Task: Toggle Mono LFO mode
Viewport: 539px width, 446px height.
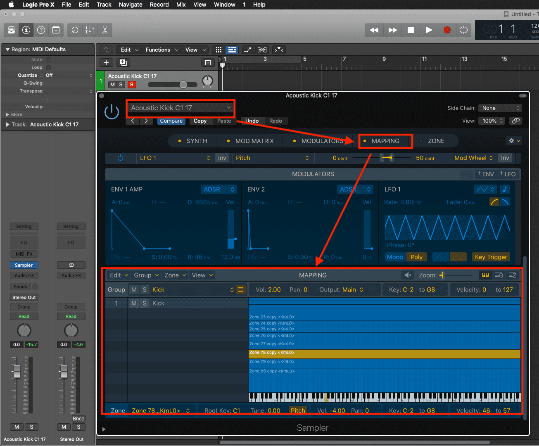Action: [x=395, y=257]
